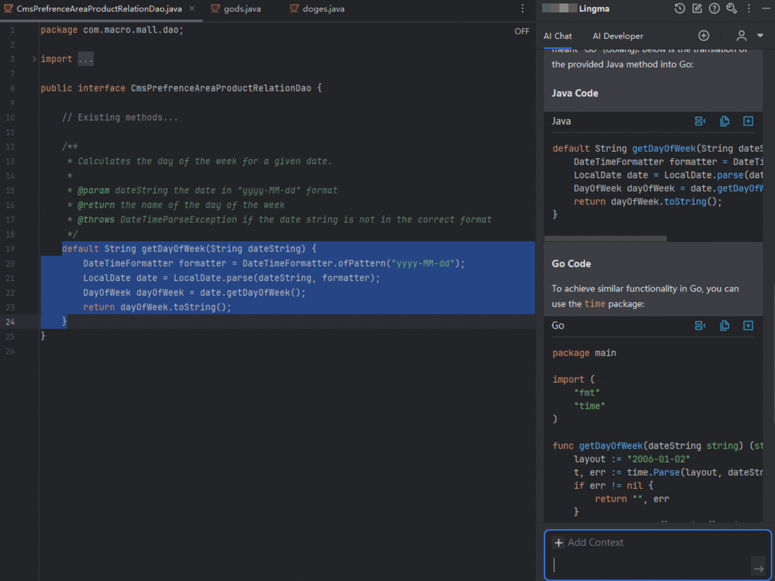The image size is (775, 581).
Task: Click the Java code horizontal scrollbar
Action: point(605,239)
